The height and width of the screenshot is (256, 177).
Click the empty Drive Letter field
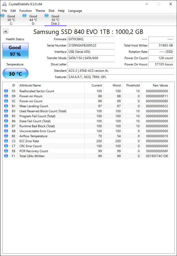tap(91, 64)
